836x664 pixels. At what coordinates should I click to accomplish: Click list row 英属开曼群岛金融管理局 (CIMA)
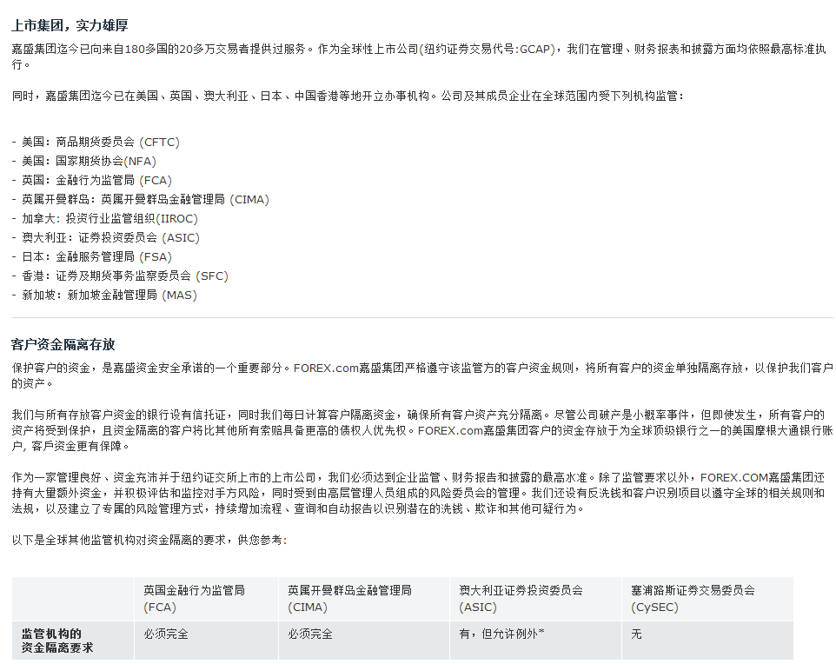[x=140, y=200]
